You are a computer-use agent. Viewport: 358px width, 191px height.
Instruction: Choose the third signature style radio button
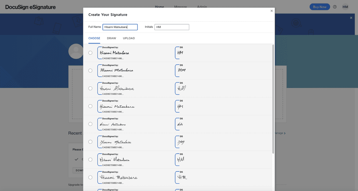[90, 88]
